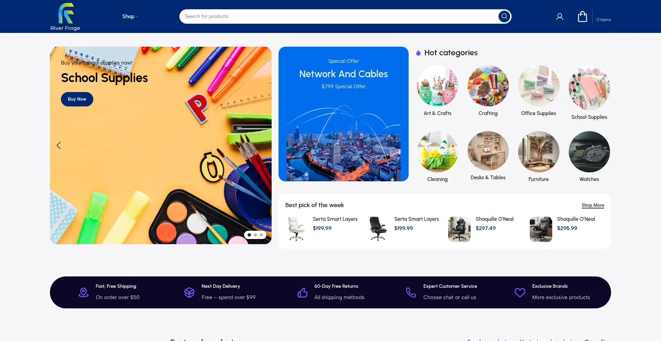Select the second slider dot

(255, 235)
